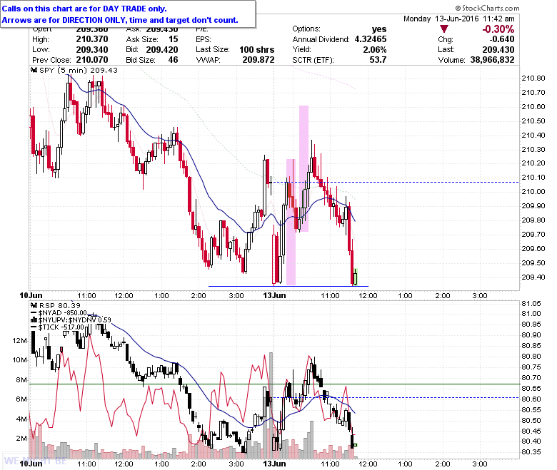Click the 8M volume scale label
The height and width of the screenshot is (470, 557).
click(21, 380)
